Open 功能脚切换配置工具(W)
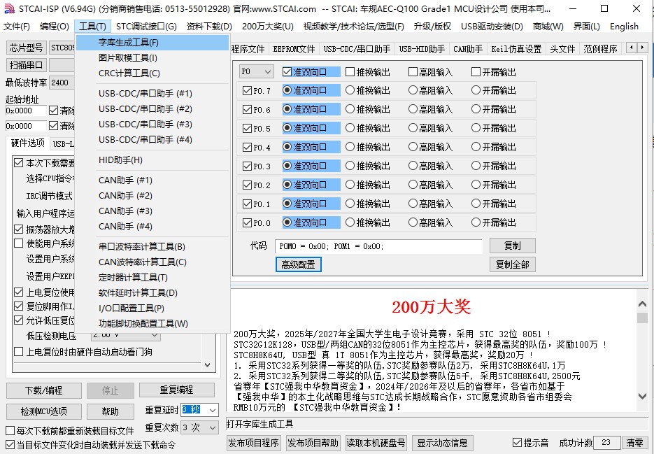Image resolution: width=654 pixels, height=454 pixels. pos(152,324)
